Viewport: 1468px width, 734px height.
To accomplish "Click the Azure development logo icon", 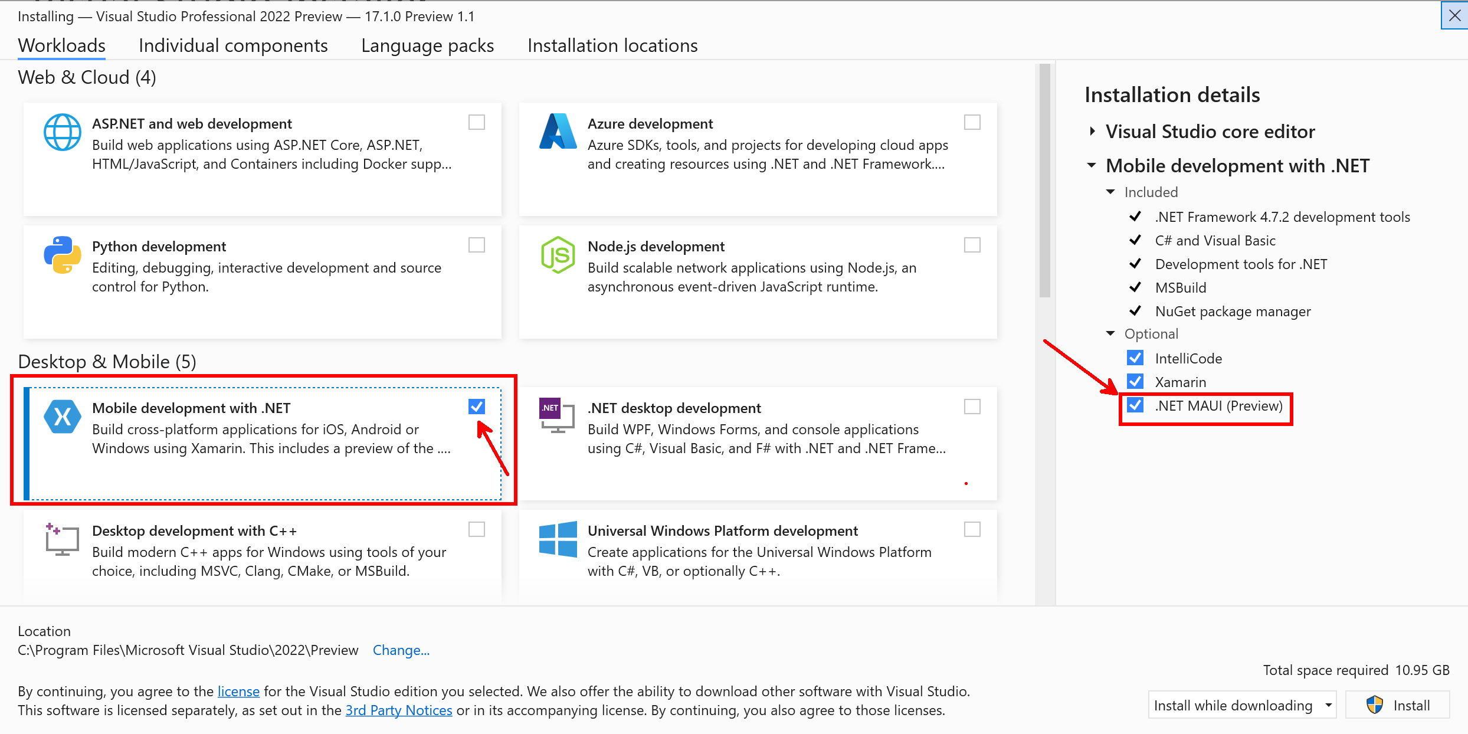I will point(558,132).
